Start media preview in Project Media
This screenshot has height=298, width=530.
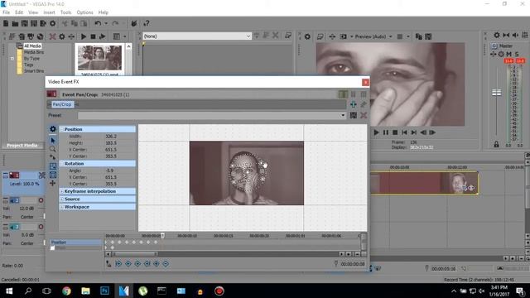[84, 36]
